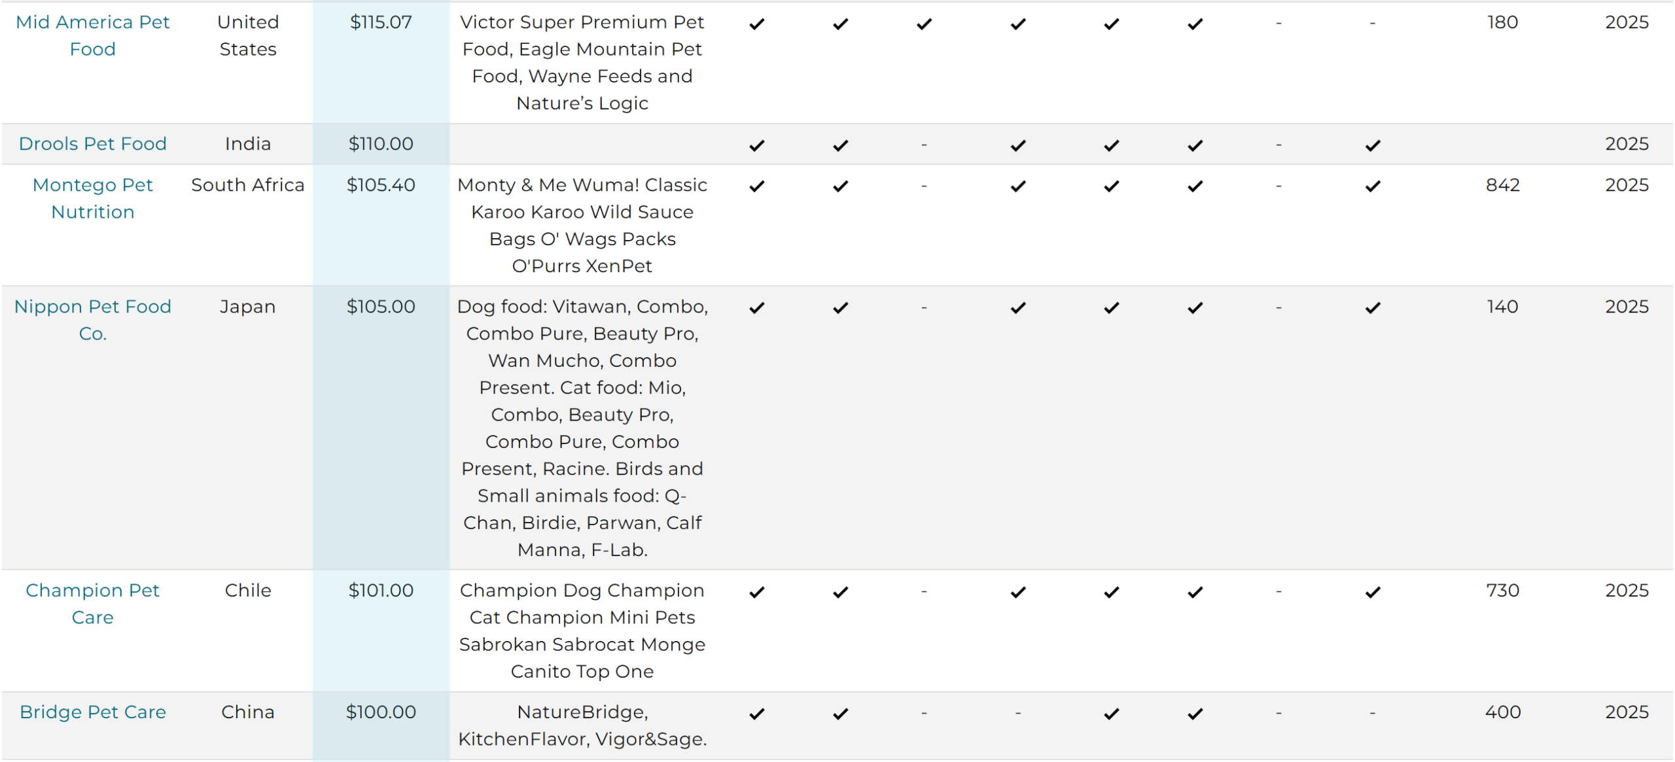The height and width of the screenshot is (762, 1675).
Task: Open the Montego Pet Nutrition link
Action: pyautogui.click(x=92, y=198)
